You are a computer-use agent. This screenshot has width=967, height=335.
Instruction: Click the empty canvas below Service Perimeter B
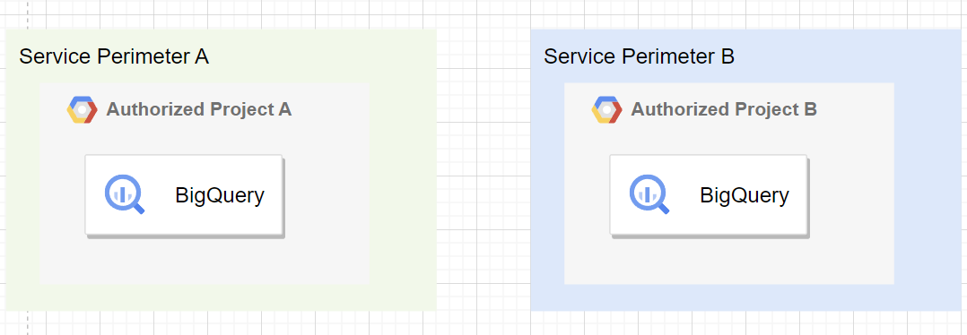(x=746, y=323)
